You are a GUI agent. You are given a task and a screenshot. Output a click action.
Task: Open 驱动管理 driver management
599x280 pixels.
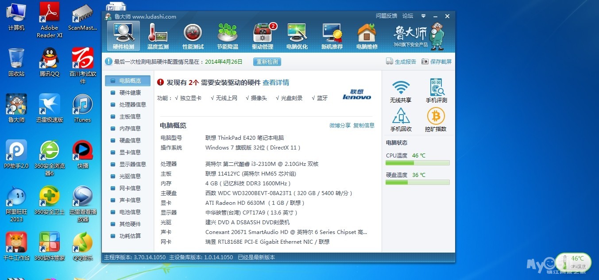coord(262,35)
